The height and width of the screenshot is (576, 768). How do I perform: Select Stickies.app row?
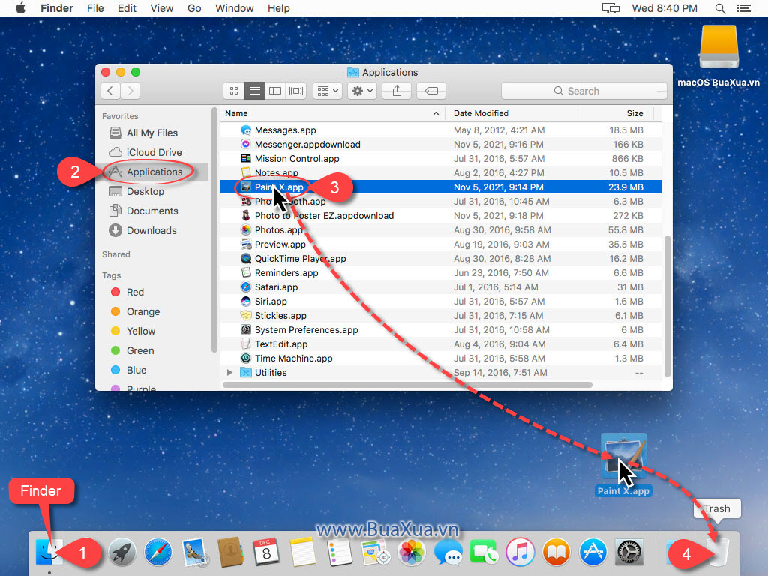[x=441, y=316]
